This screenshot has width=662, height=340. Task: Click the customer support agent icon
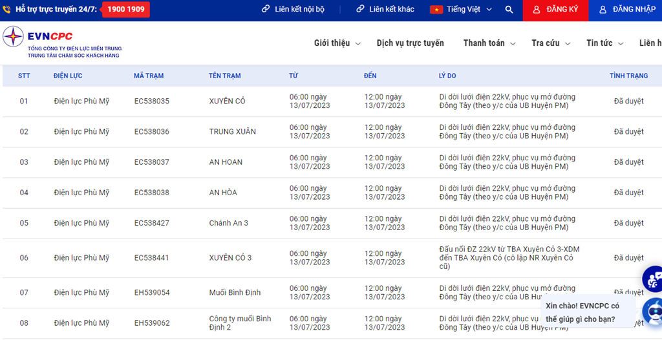click(x=653, y=279)
